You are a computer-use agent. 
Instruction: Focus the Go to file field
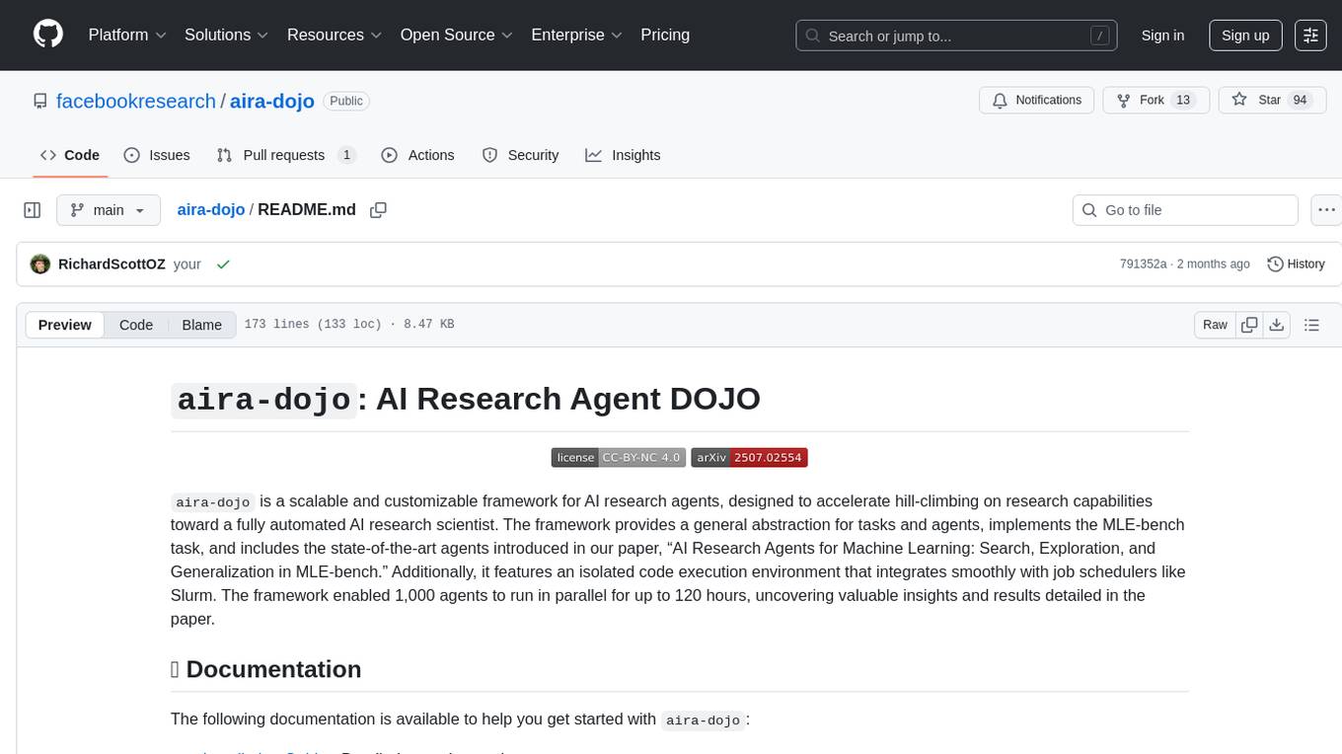(x=1185, y=210)
